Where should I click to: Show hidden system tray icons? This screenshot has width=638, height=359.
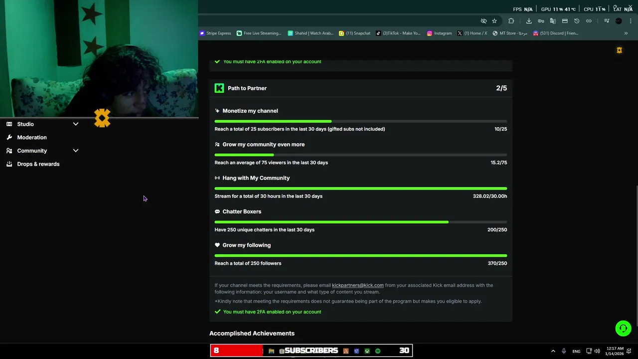point(553,351)
